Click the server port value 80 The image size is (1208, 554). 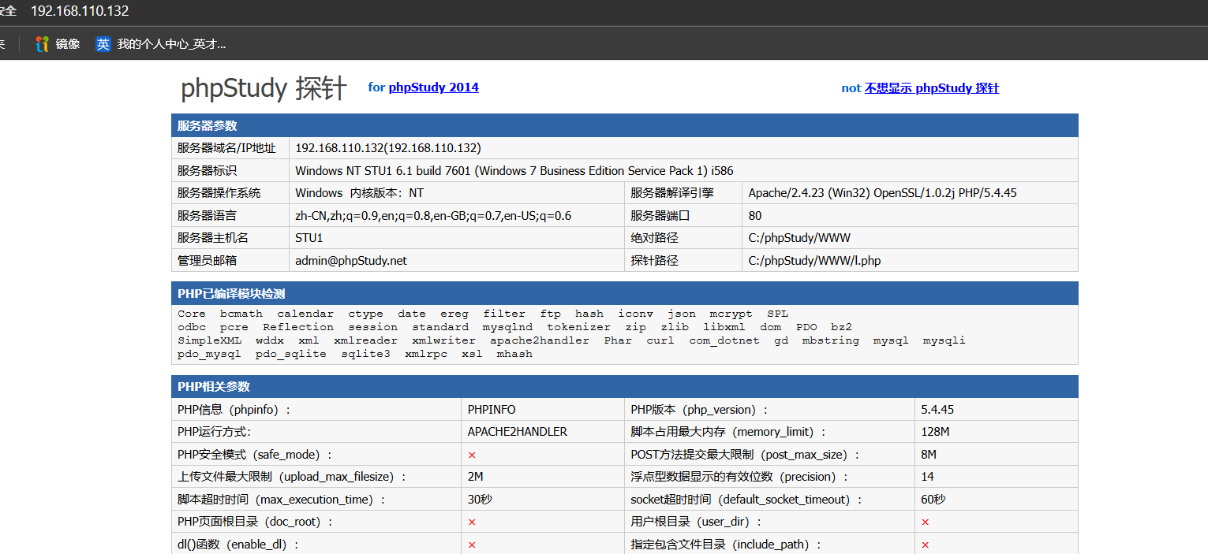click(755, 216)
